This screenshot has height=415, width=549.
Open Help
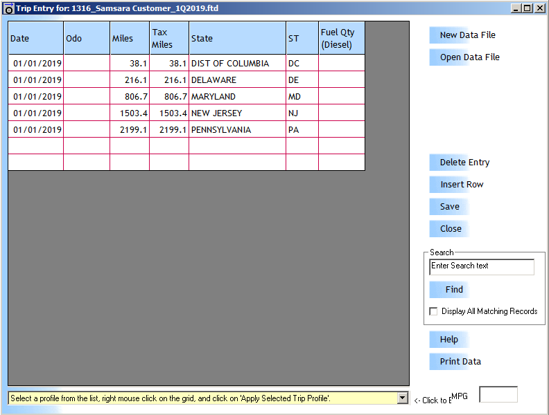point(449,339)
